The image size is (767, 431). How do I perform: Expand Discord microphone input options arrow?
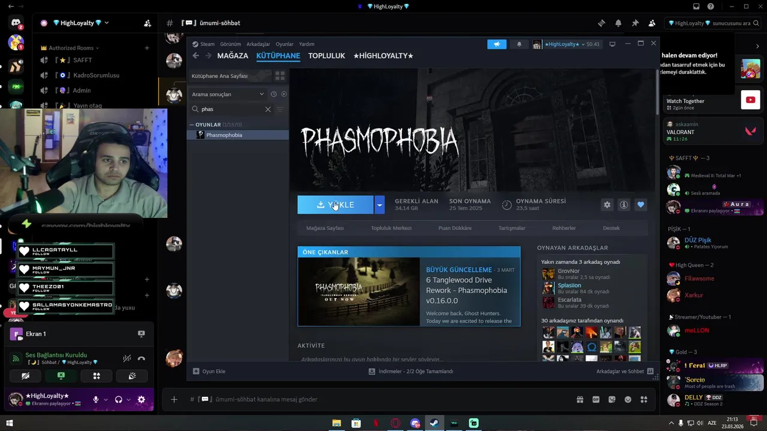pos(105,399)
